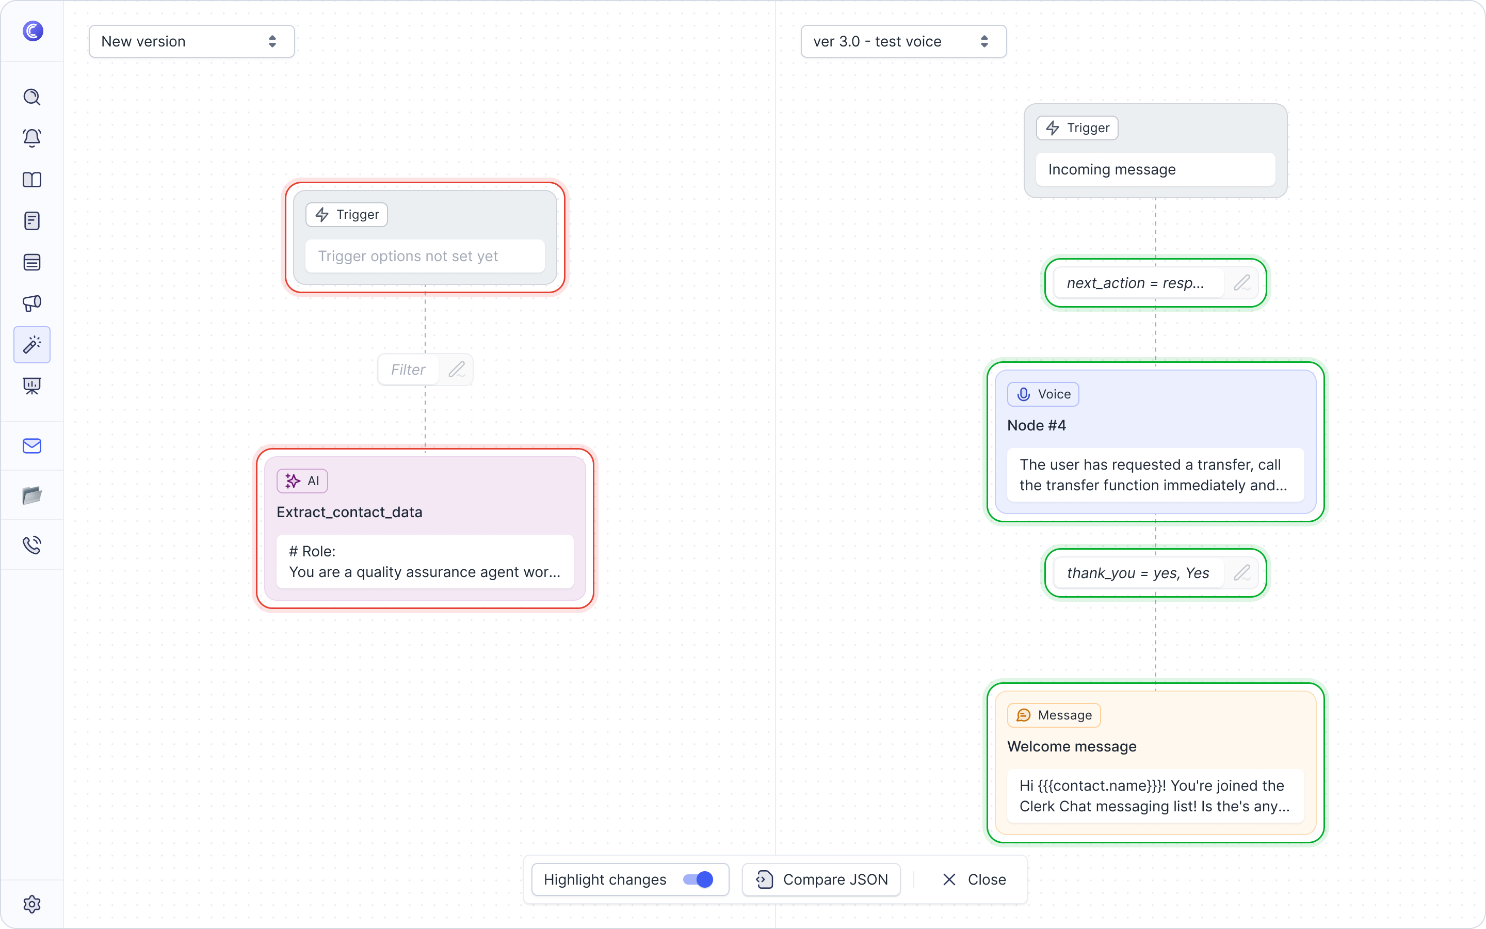Click 'The user has requested a transfer' text
1486x929 pixels.
1153,474
